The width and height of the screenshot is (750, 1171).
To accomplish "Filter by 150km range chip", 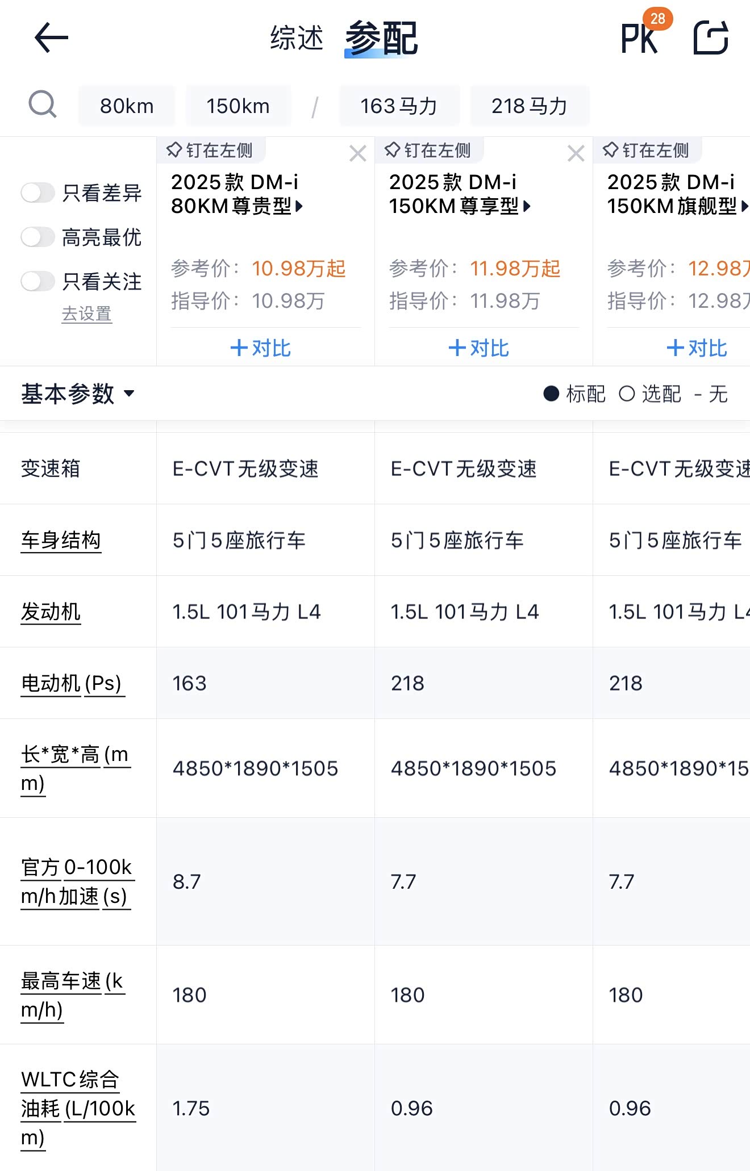I will click(x=238, y=106).
